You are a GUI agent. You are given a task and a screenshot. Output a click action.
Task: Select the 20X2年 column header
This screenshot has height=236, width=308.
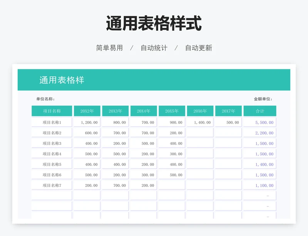[87, 111]
